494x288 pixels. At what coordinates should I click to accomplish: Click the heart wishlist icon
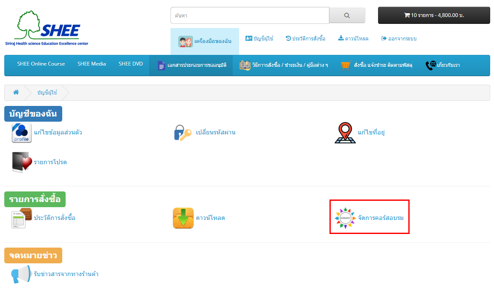click(x=21, y=162)
